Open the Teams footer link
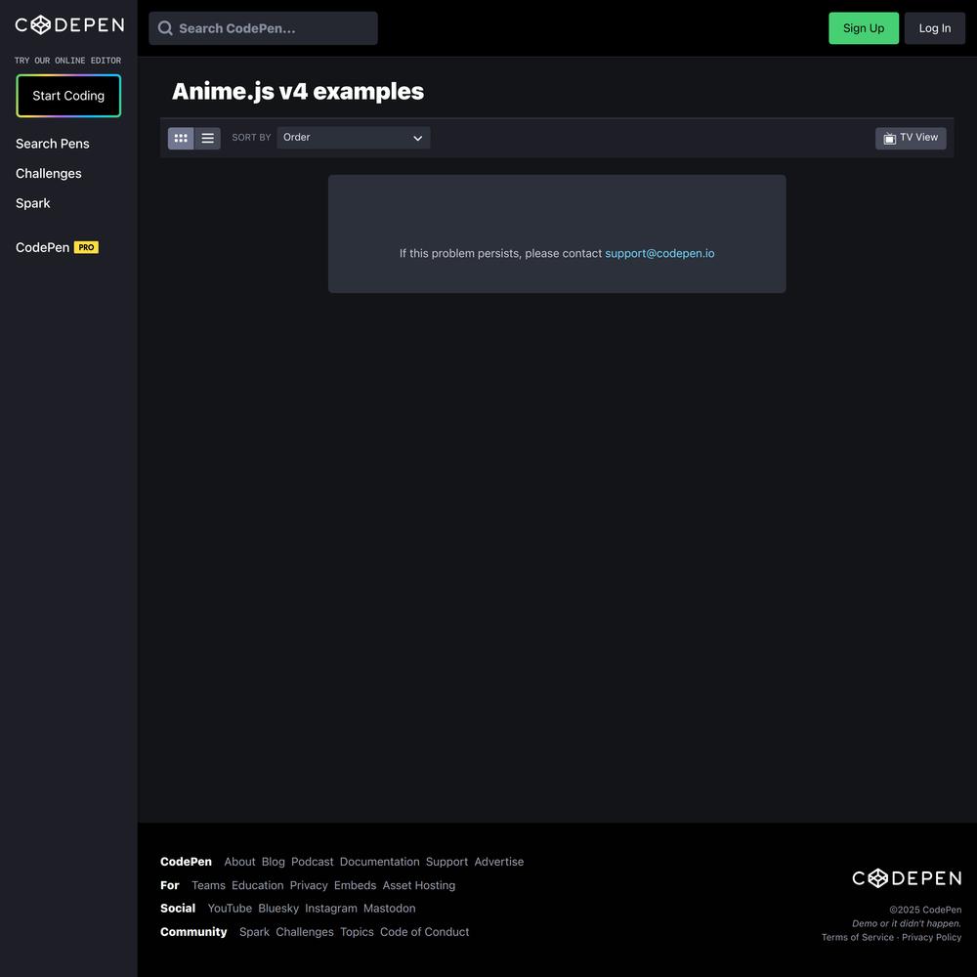This screenshot has height=977, width=977. click(x=209, y=885)
